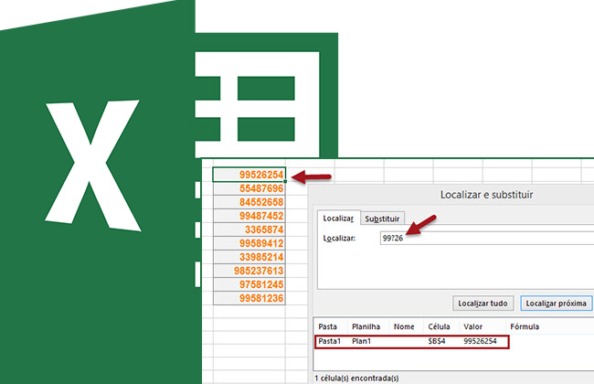Image resolution: width=594 pixels, height=384 pixels.
Task: Select cell containing 55487696
Action: click(x=249, y=188)
